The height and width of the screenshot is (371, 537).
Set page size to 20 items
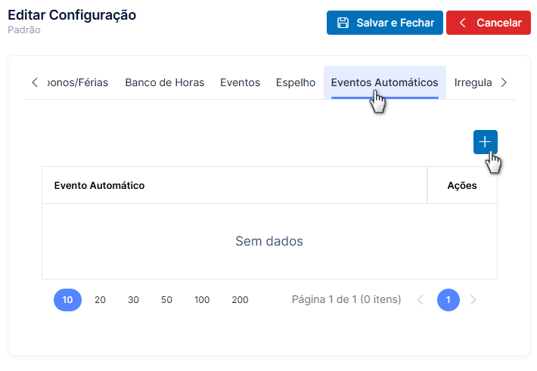pos(100,300)
